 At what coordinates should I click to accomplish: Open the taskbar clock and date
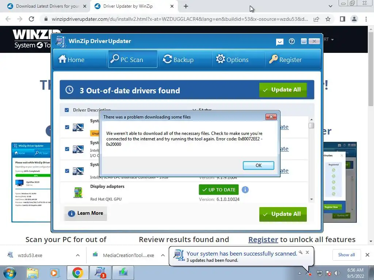(355, 273)
